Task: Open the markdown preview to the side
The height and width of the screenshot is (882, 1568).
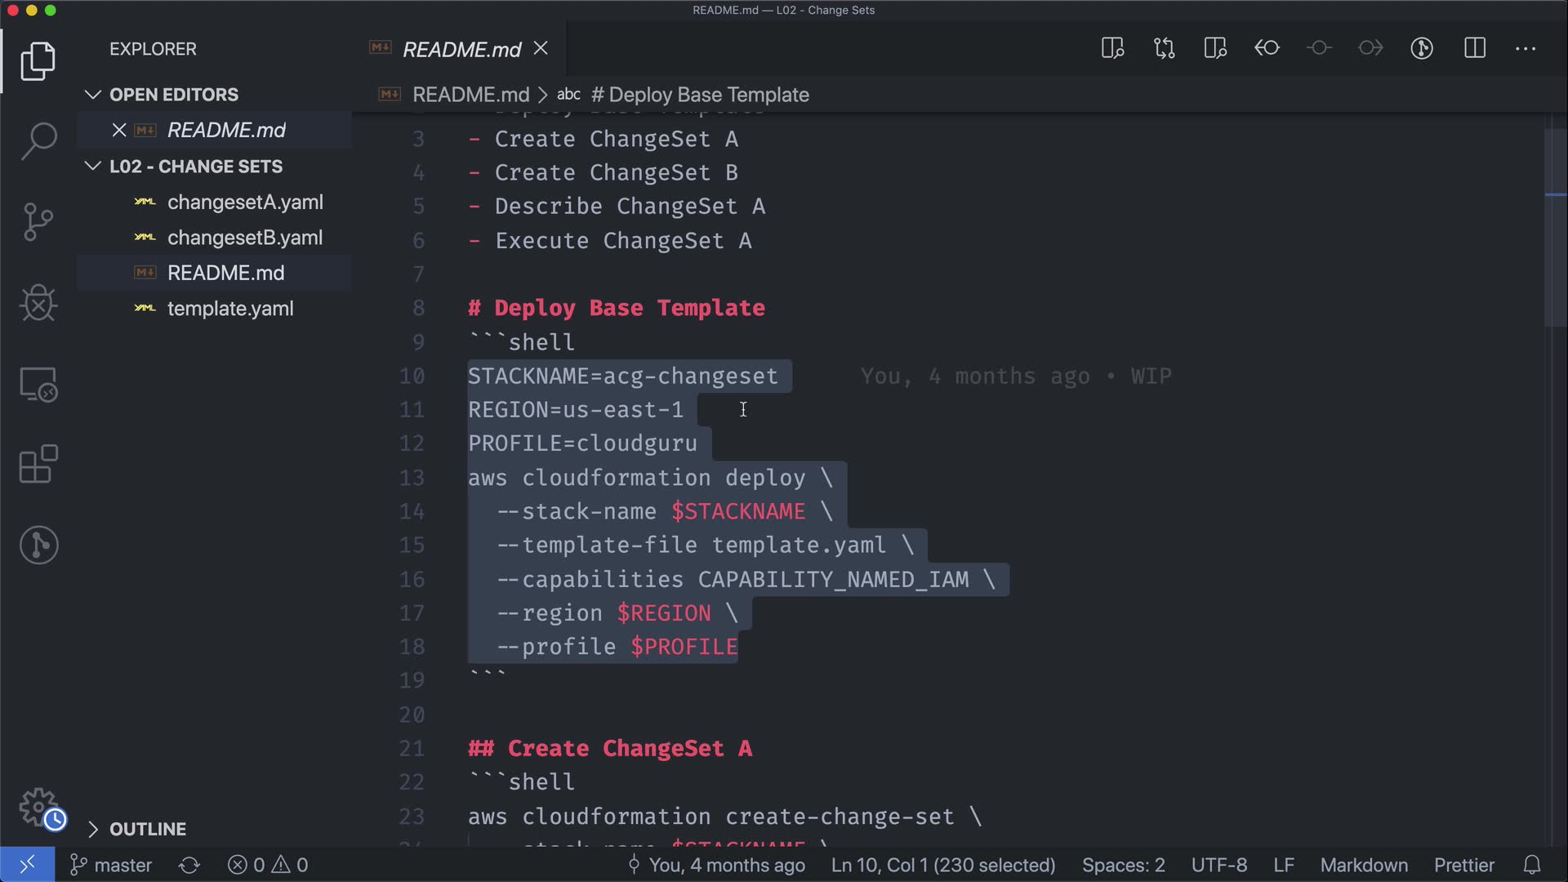Action: point(1112,48)
